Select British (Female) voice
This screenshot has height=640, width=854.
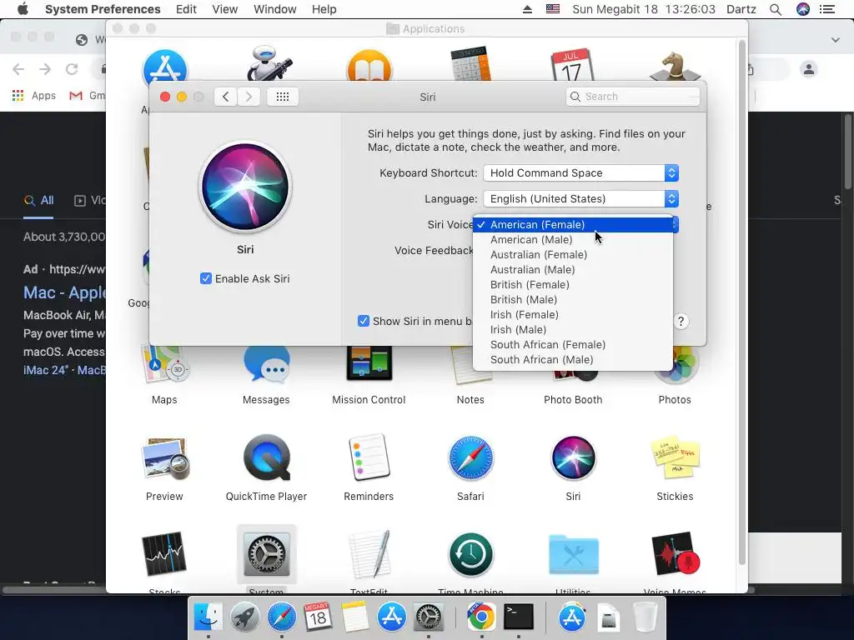tap(572, 285)
